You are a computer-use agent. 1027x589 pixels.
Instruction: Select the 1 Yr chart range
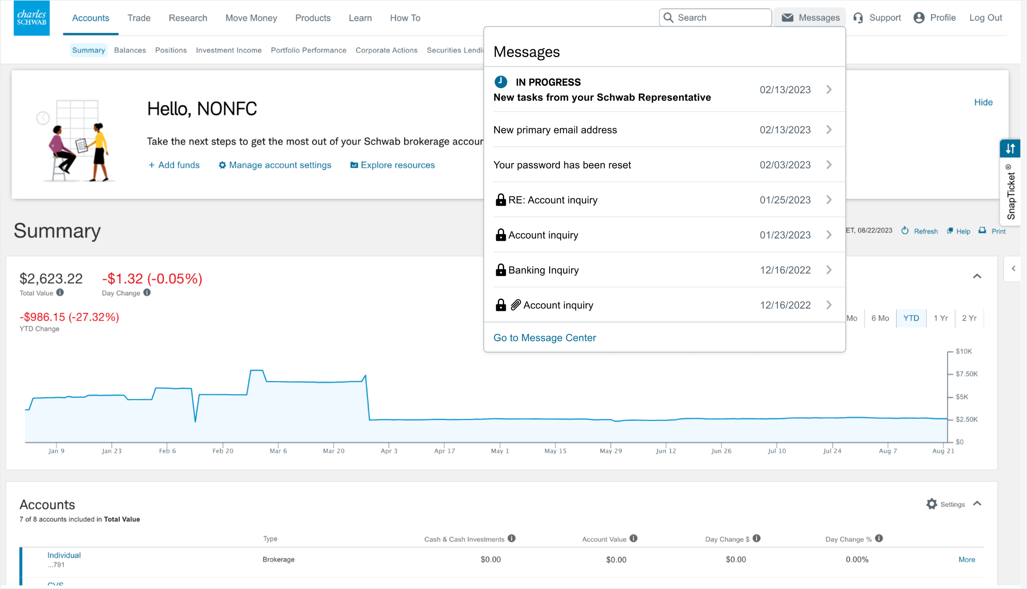click(x=940, y=318)
